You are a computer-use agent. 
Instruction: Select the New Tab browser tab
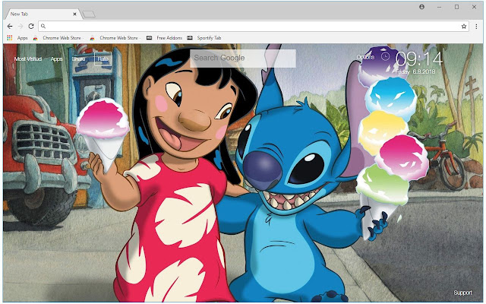tap(42, 14)
